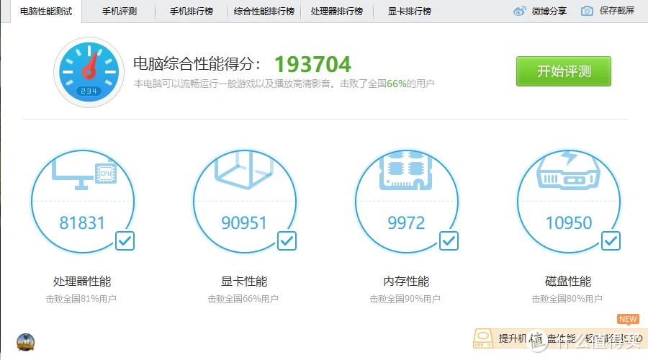The image size is (648, 360).
Task: Click the 显卡性能 label
Action: (244, 282)
